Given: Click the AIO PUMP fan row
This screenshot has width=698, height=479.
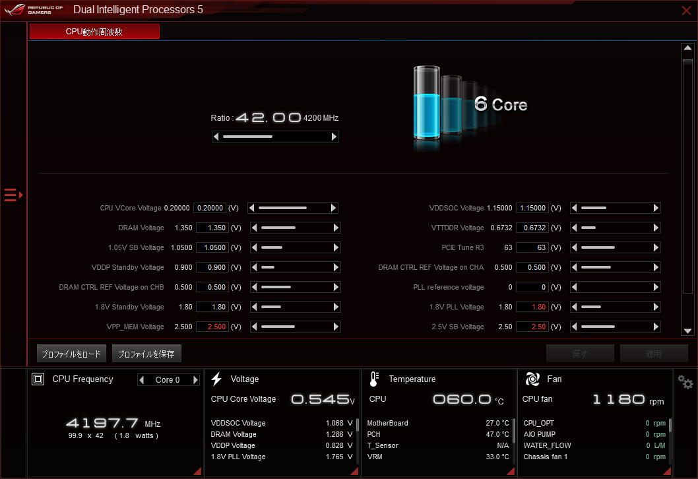Looking at the screenshot, I should click(594, 434).
